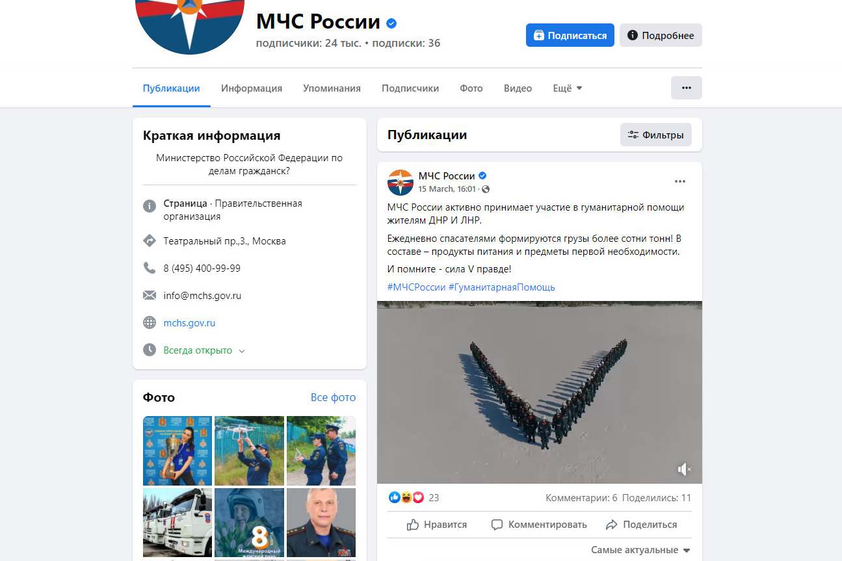Image resolution: width=842 pixels, height=561 pixels.
Task: Expand the Всегда открыто hours chevron
Action: coord(242,351)
